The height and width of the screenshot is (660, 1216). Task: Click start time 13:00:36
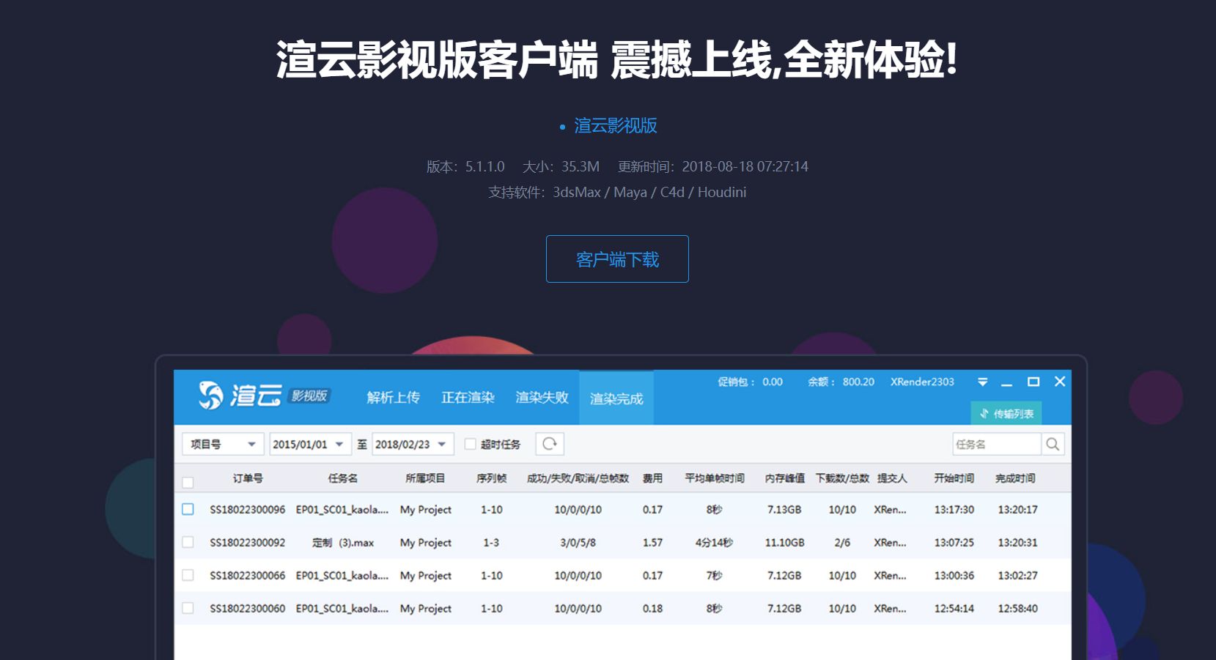[x=954, y=575]
